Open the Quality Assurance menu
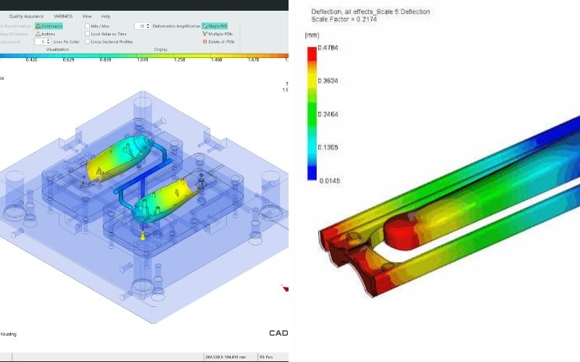This screenshot has width=580, height=362. pos(26,16)
